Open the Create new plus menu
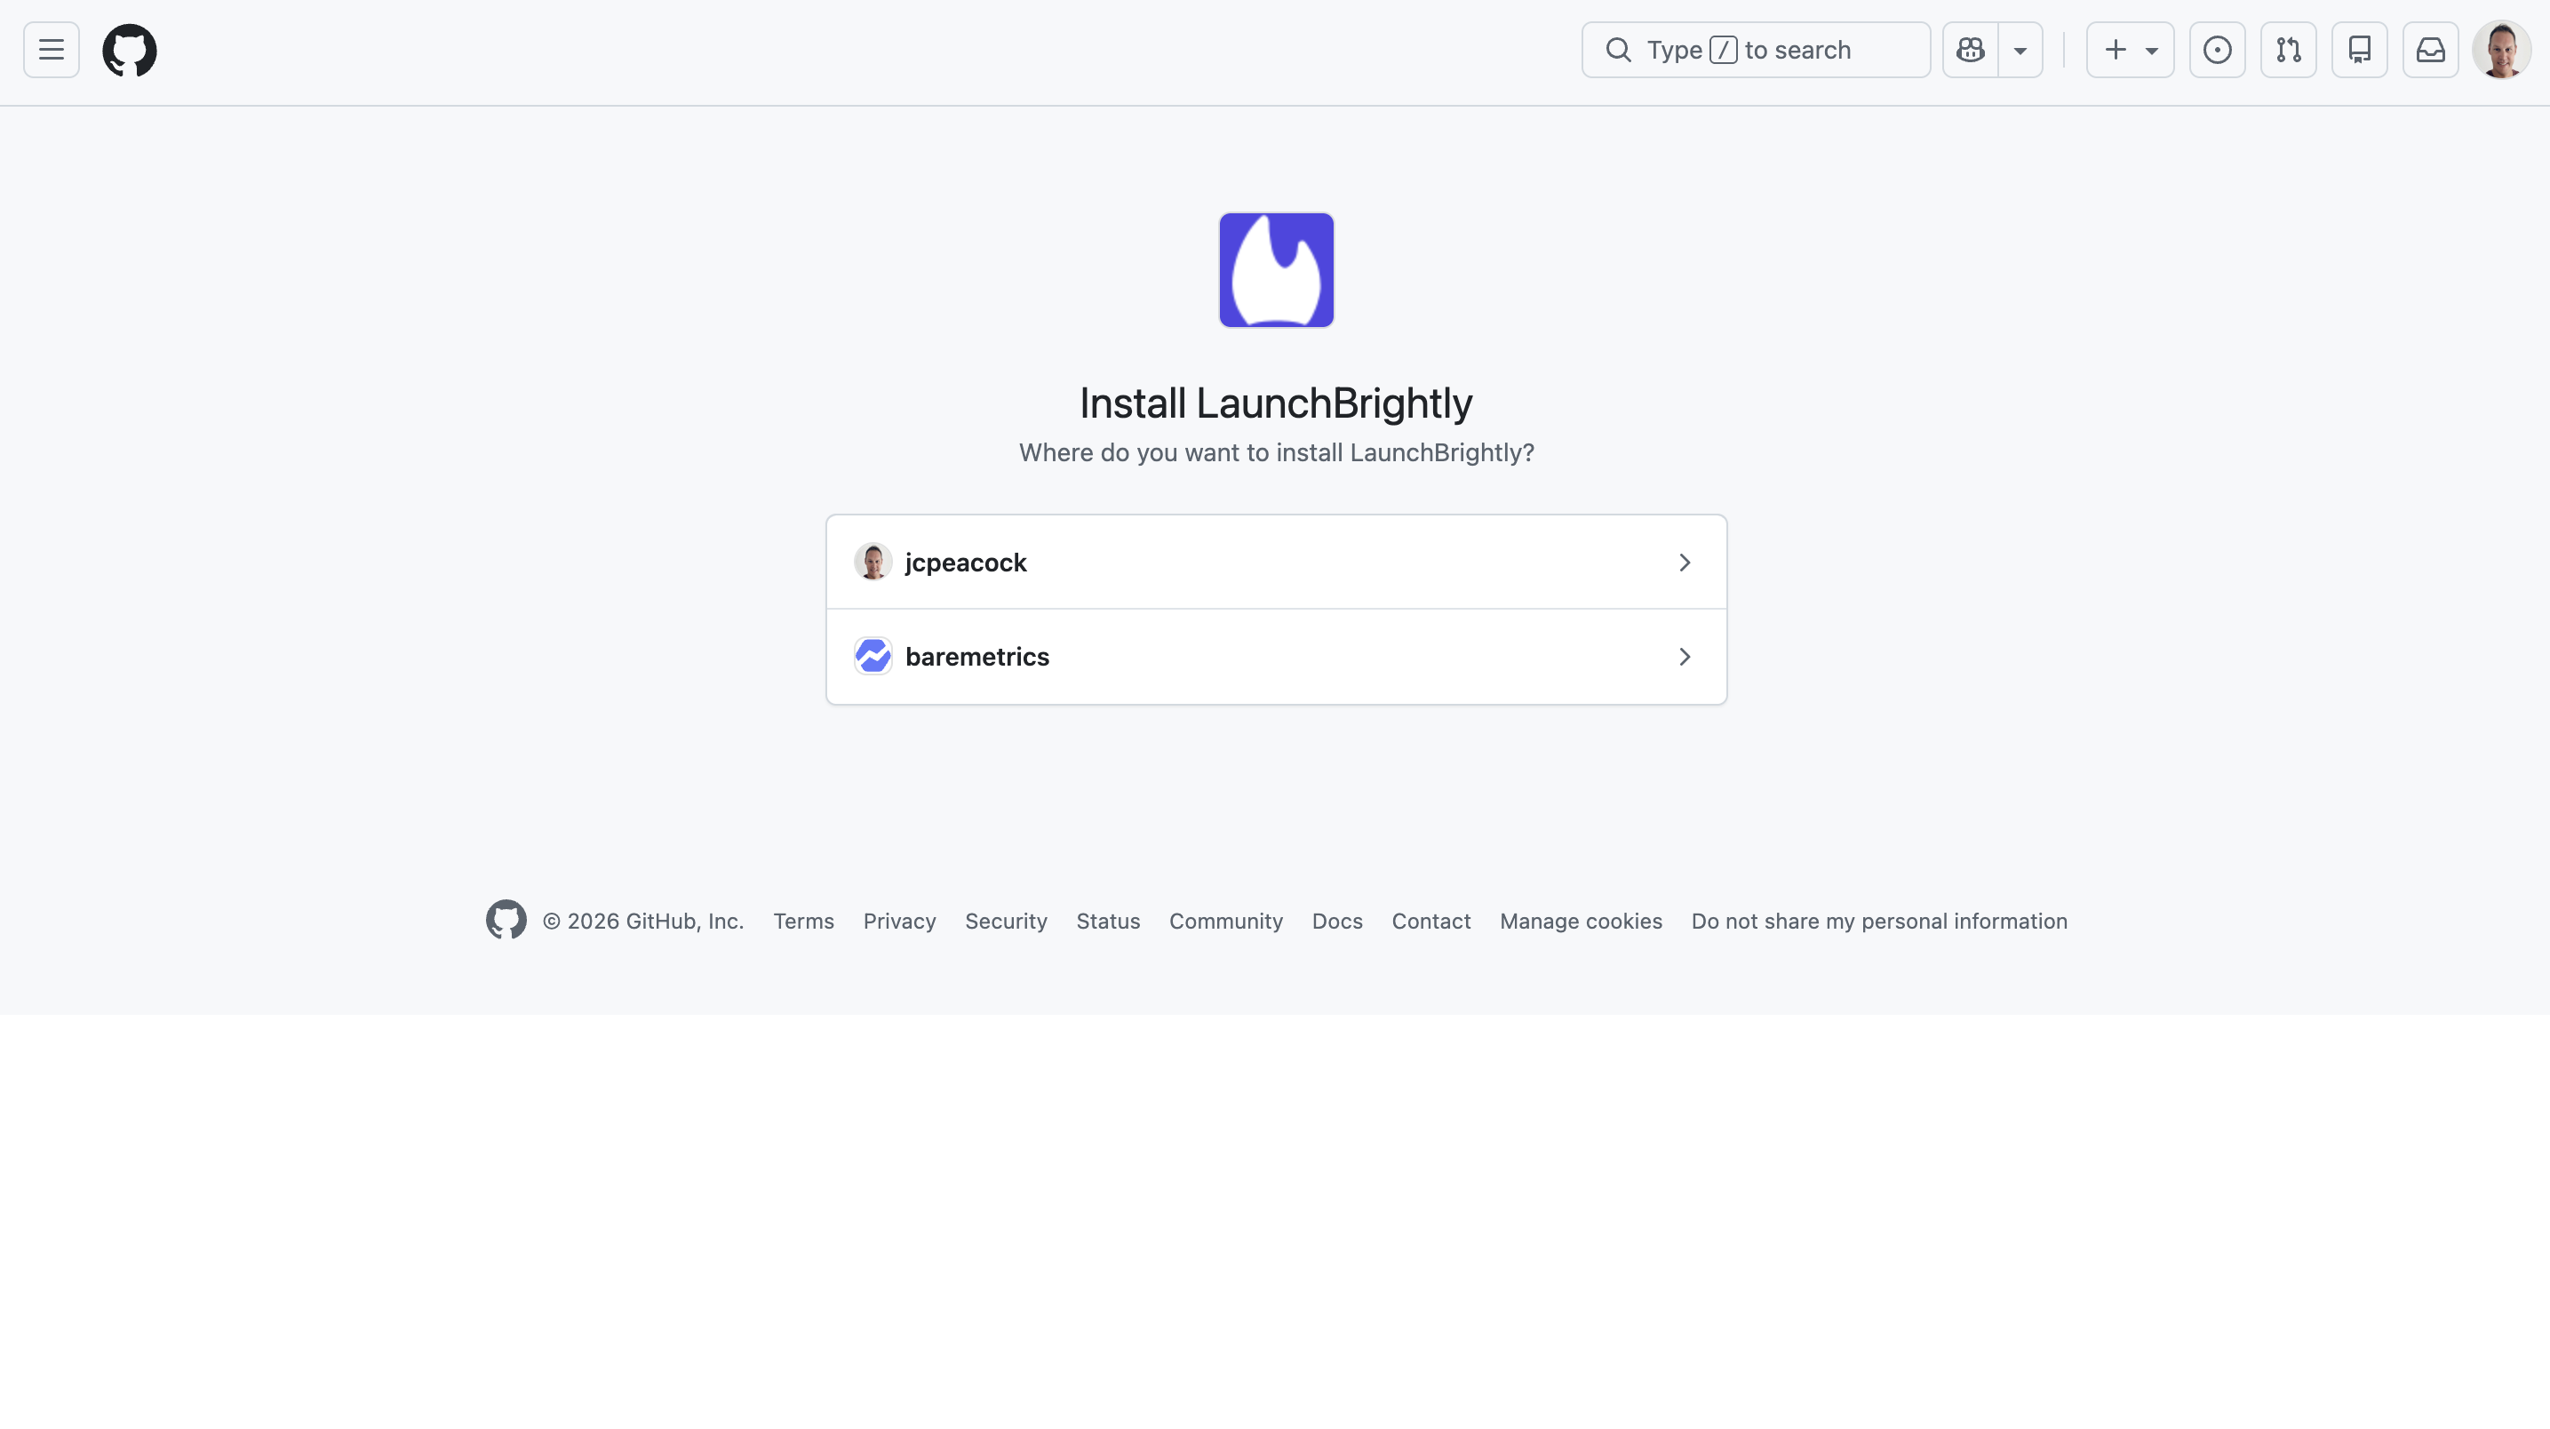This screenshot has width=2550, height=1429. point(2131,50)
